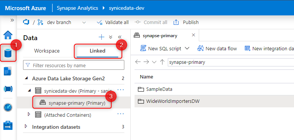The height and width of the screenshot is (140, 294).
Task: Add a new resource with plus icon
Action: pyautogui.click(x=101, y=37)
